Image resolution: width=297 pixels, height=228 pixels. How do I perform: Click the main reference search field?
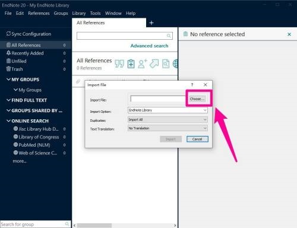(x=125, y=36)
